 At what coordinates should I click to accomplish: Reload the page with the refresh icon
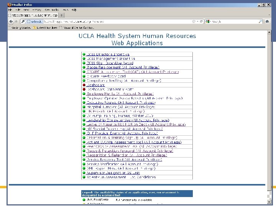[201, 21]
